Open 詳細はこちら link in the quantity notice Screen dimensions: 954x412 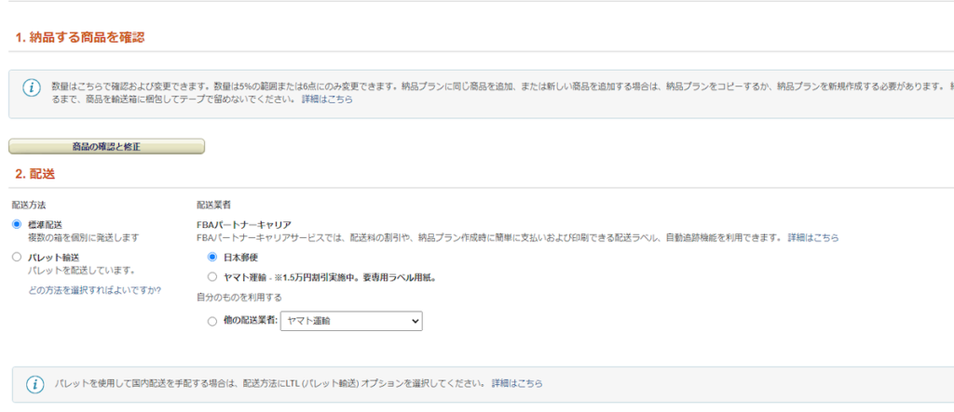pos(327,99)
